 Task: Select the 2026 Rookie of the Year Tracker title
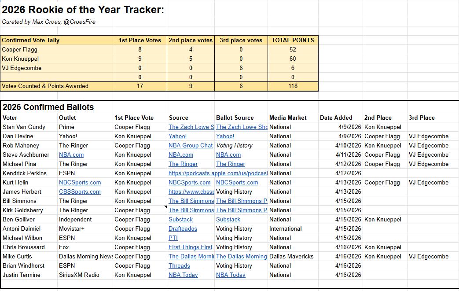coord(83,9)
